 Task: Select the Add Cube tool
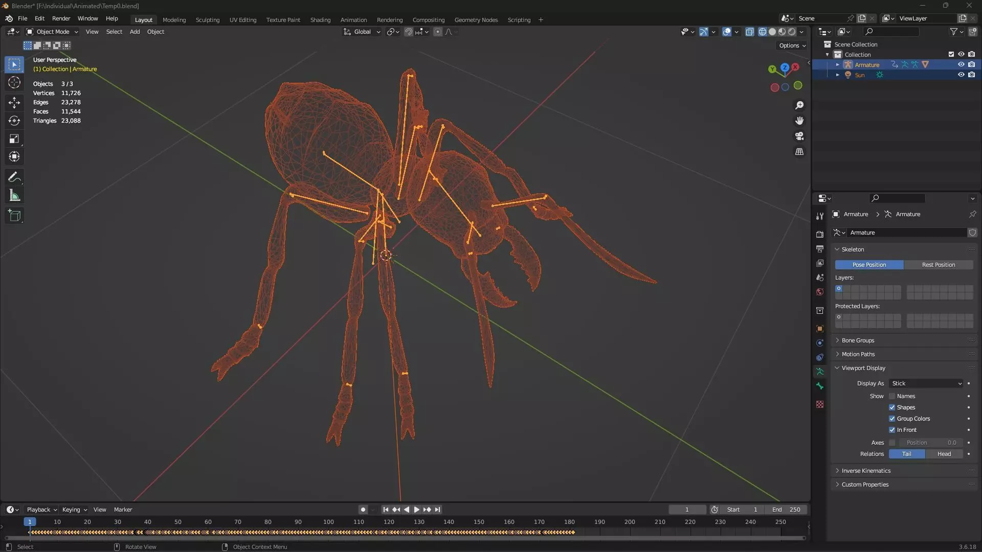click(x=14, y=216)
